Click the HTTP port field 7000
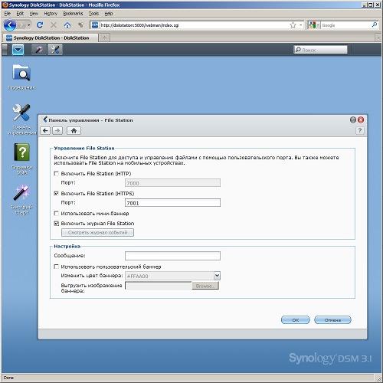 click(172, 183)
